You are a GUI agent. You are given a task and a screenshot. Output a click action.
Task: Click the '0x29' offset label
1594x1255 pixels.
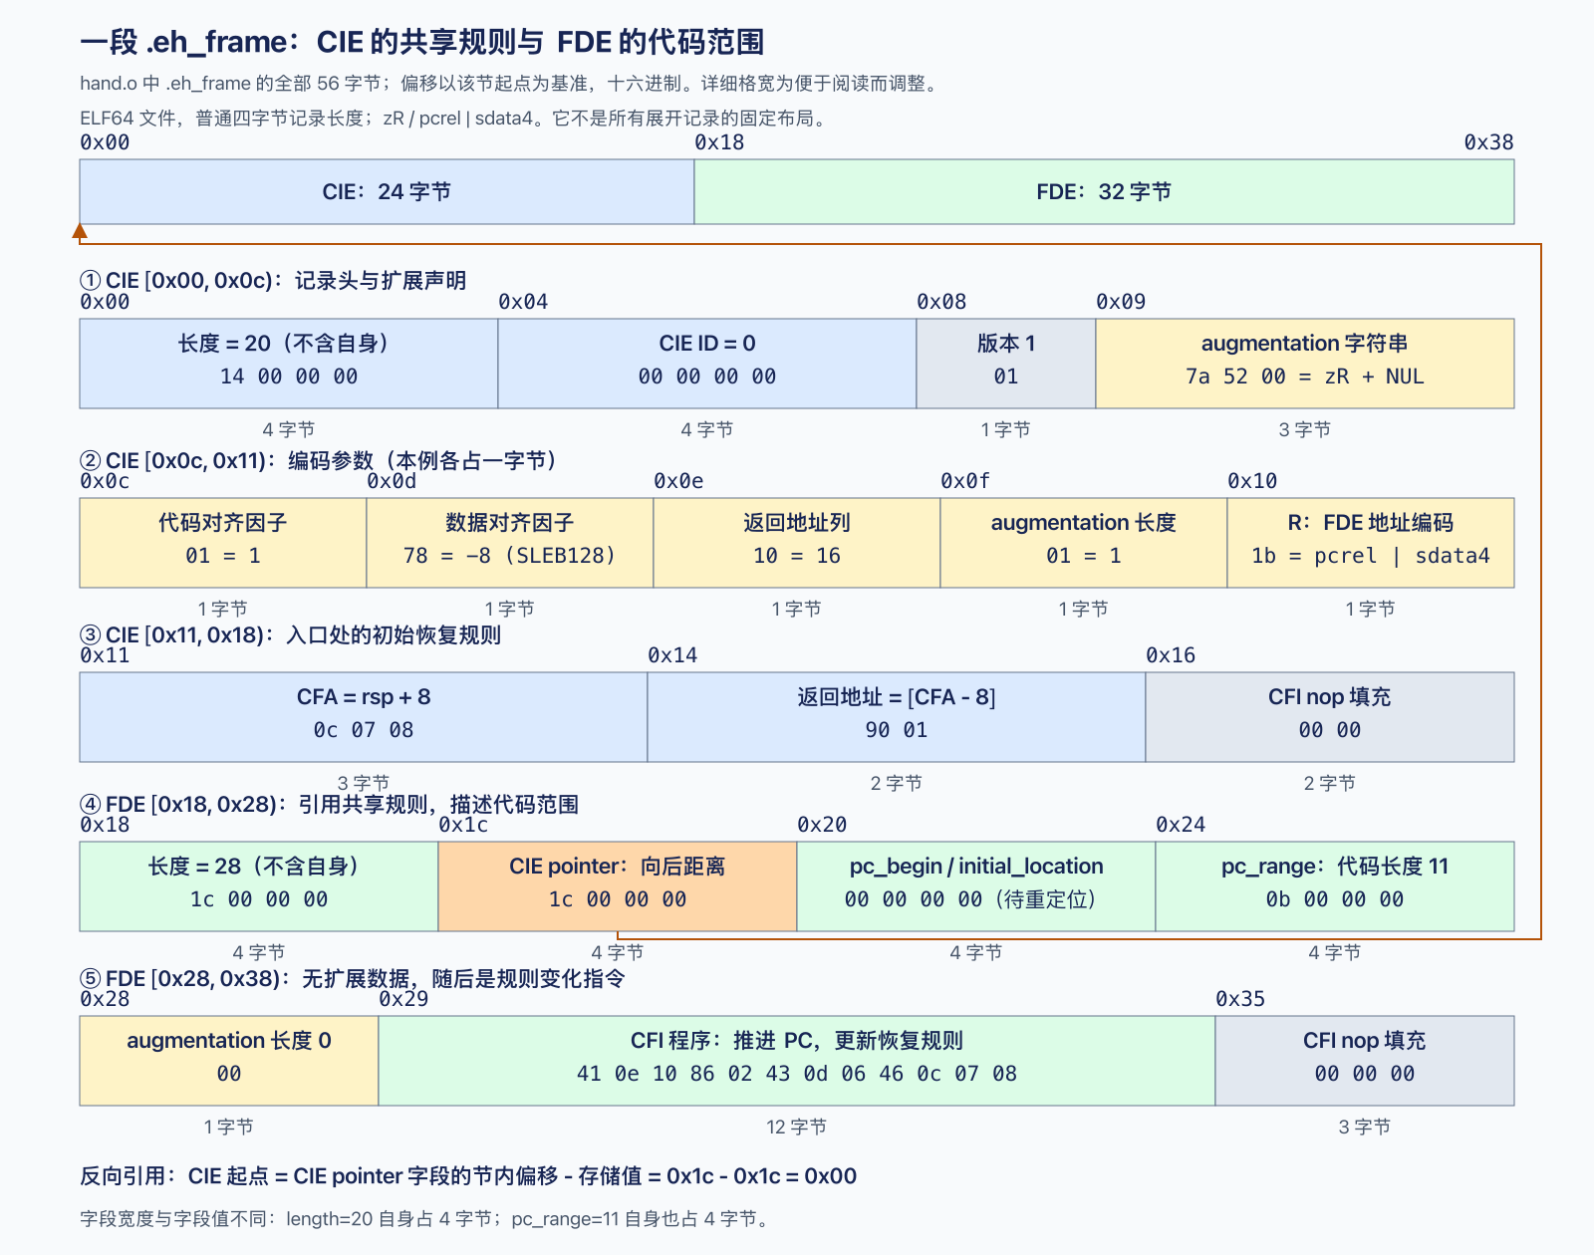[403, 999]
